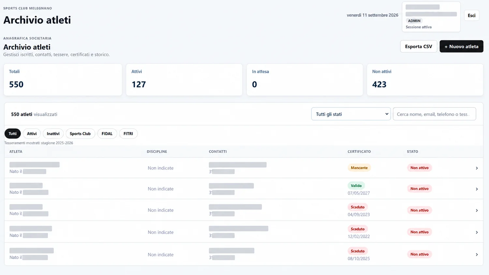
Task: Show Sports Club memberships only
Action: tap(80, 134)
